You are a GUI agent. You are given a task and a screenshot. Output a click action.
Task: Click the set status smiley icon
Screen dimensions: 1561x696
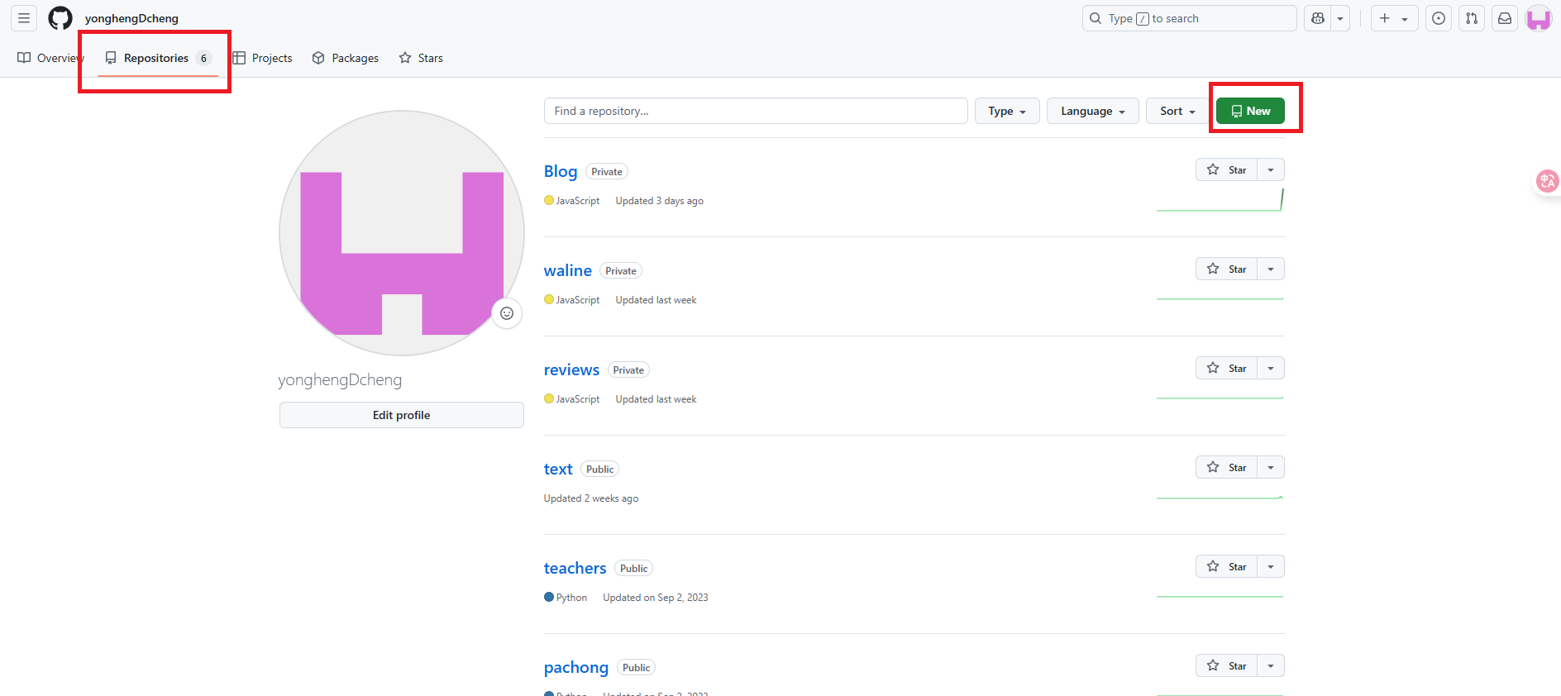click(507, 313)
